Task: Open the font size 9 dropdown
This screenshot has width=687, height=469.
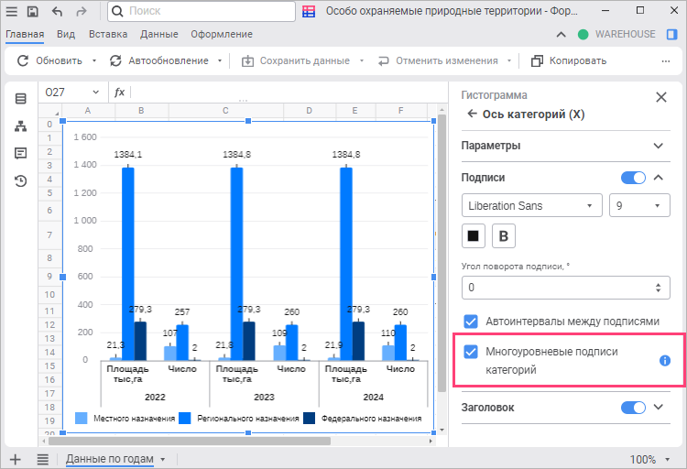Action: coord(639,206)
